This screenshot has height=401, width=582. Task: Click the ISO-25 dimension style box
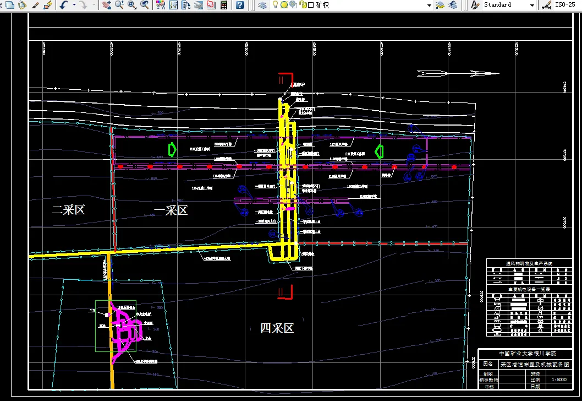[565, 5]
